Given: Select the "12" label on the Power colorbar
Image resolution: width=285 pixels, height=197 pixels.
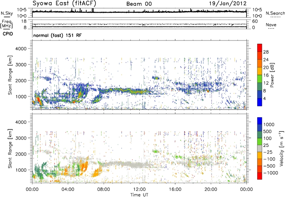Looking at the screenshot, I should tap(266, 83).
